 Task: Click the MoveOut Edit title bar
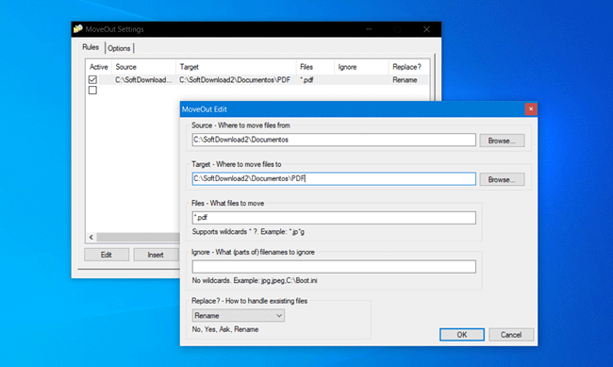point(352,109)
